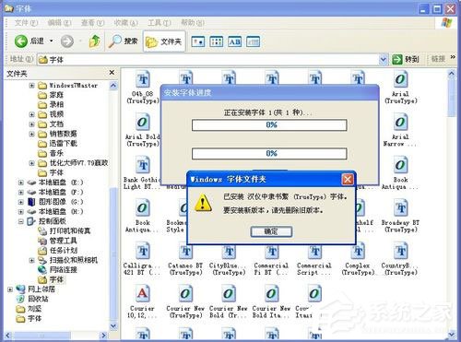Select the Commercial Script font icon
The height and width of the screenshot is (342, 461).
(314, 251)
